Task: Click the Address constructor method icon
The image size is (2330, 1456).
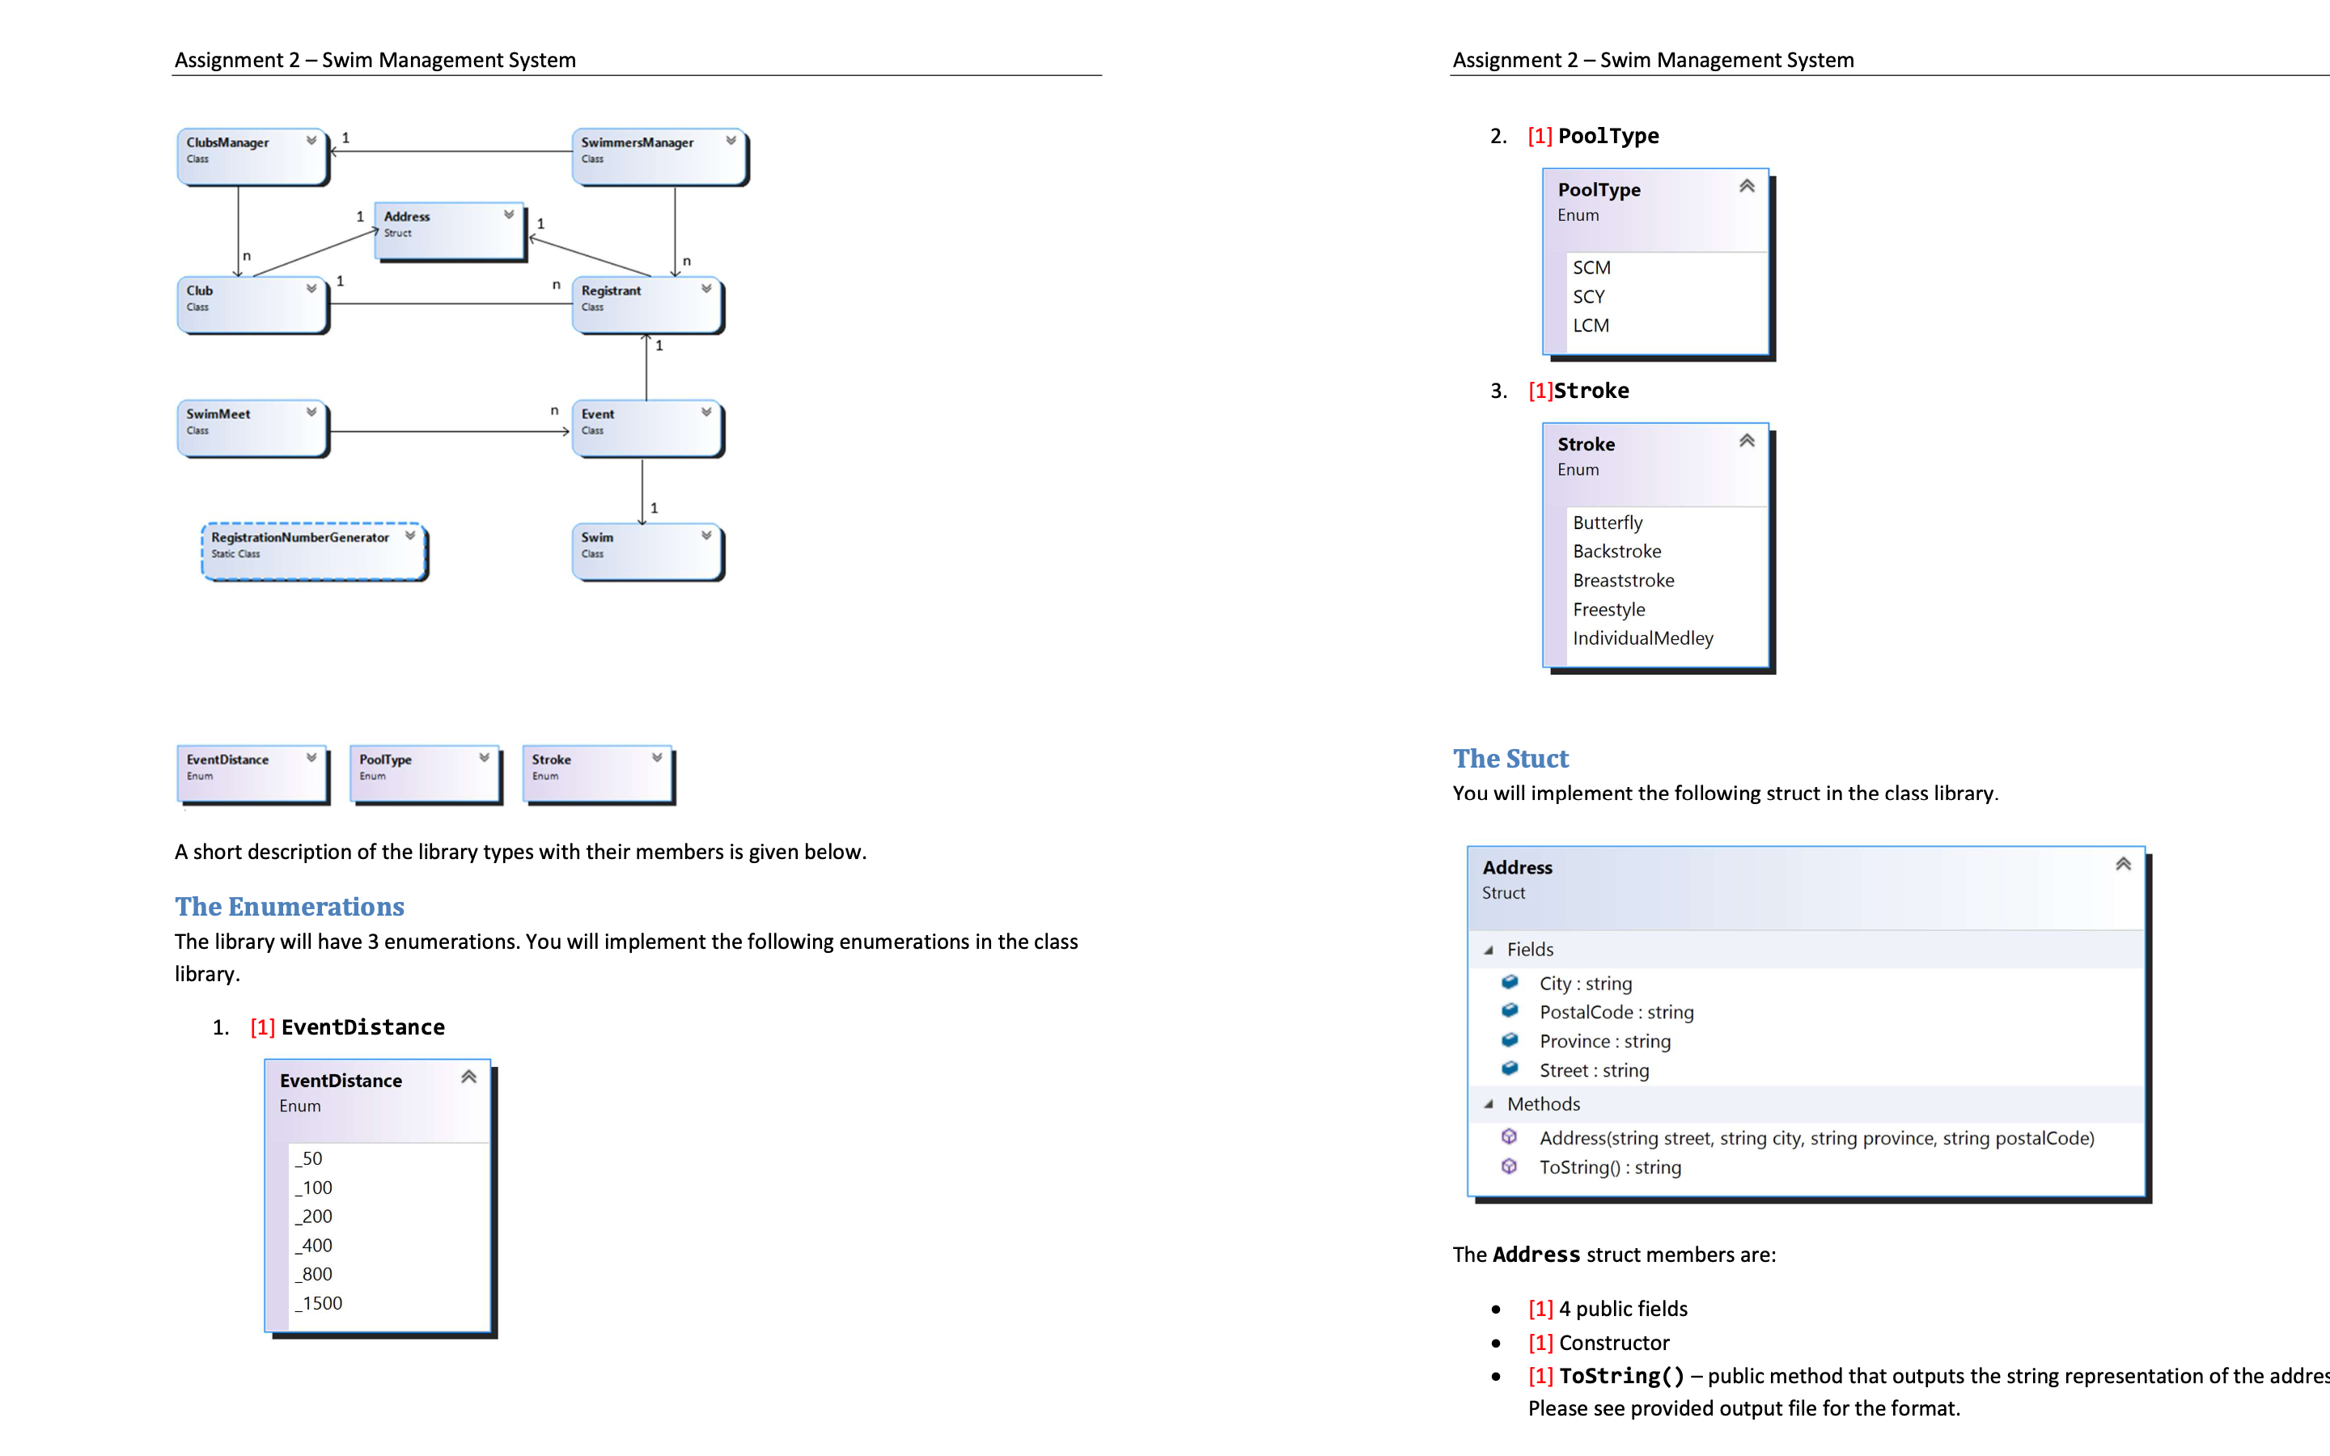Action: pos(1510,1137)
